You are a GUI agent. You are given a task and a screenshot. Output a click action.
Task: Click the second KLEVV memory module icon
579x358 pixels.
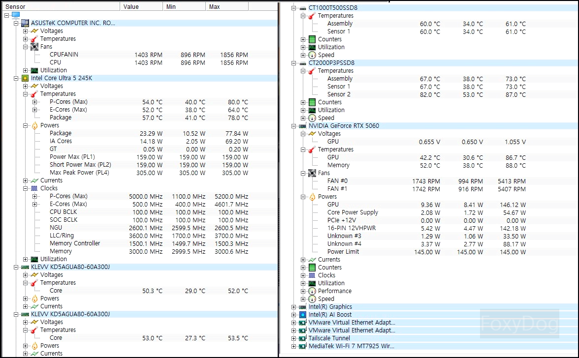[25, 314]
